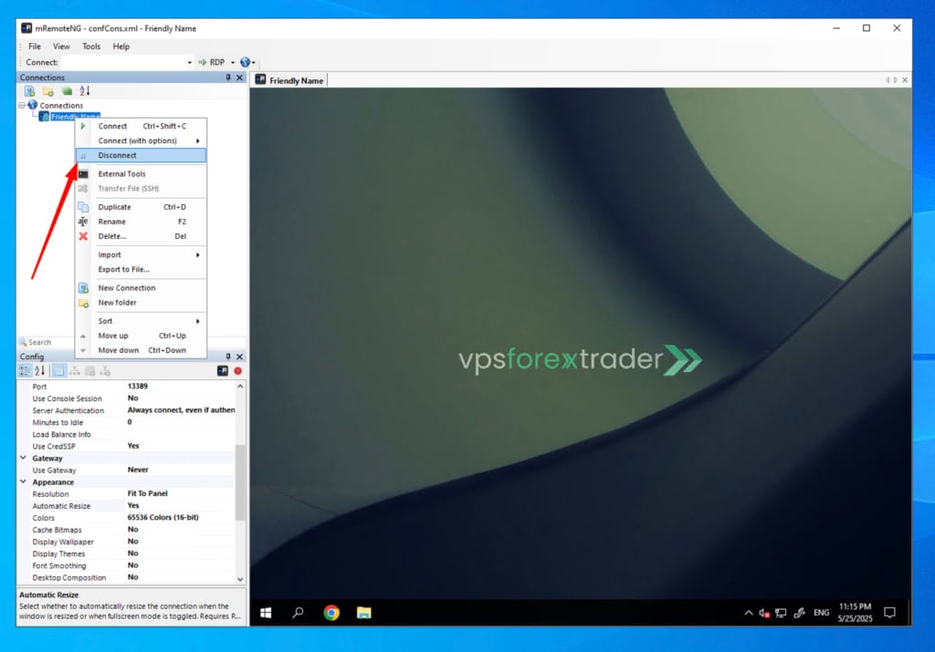Screen dimensions: 935x652
Task: Open the RDP protocol dropdown arrow
Action: [x=233, y=62]
